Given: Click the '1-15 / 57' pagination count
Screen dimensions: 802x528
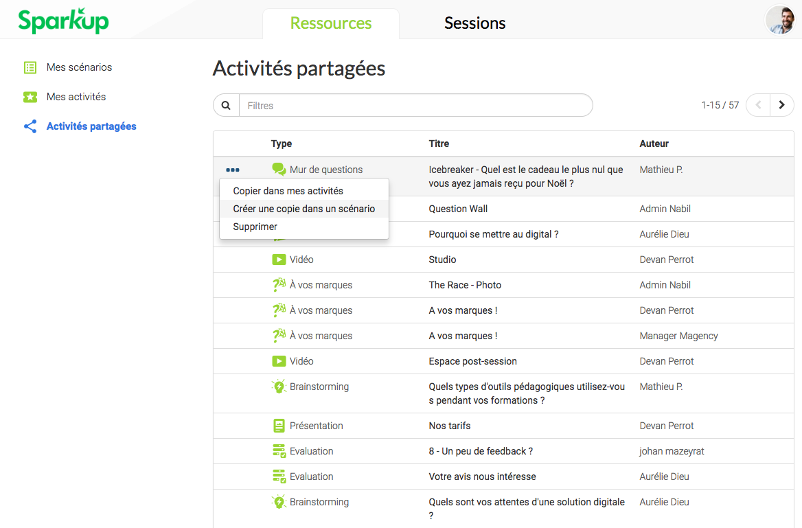Looking at the screenshot, I should [x=720, y=106].
